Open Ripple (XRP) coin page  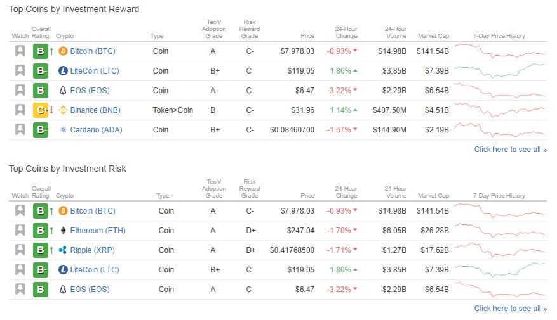click(92, 250)
